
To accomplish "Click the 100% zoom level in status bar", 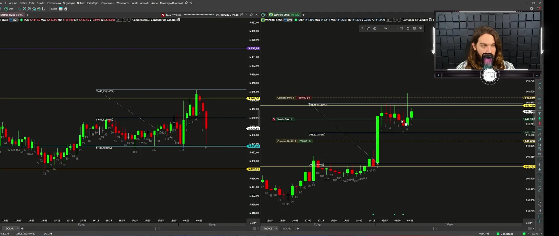I will click(534, 234).
